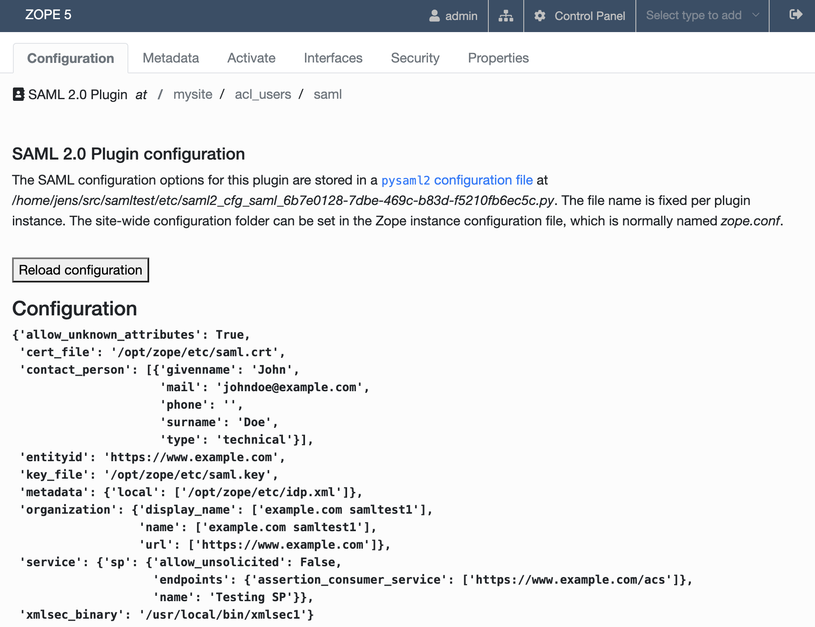Click the Reload configuration button
Viewport: 815px width, 627px height.
click(x=80, y=270)
